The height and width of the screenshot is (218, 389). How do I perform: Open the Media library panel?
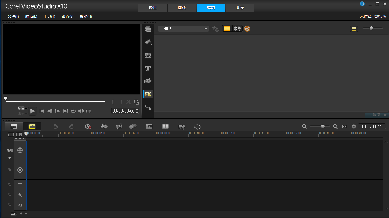click(x=148, y=29)
